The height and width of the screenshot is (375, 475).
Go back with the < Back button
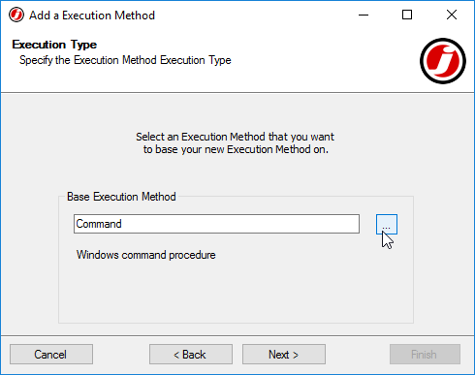pos(191,355)
